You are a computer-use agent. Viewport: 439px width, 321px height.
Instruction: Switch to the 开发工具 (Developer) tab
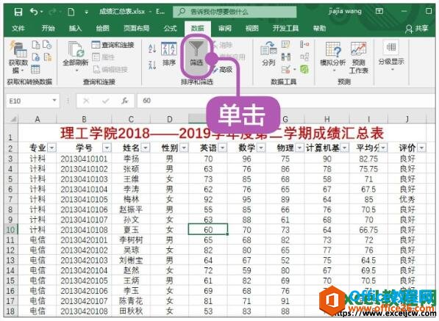[285, 28]
